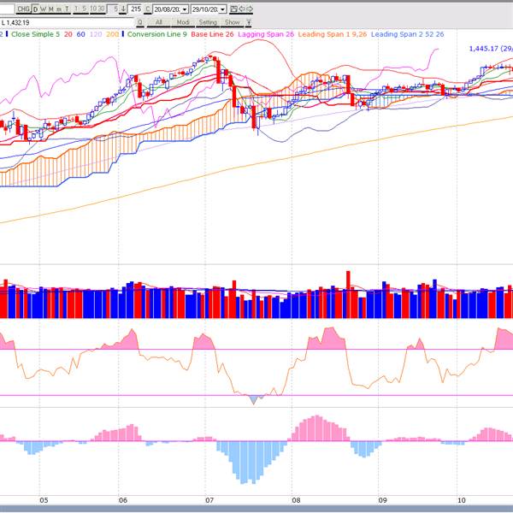Image resolution: width=513 pixels, height=513 pixels.
Task: Open the Setting button
Action: [x=208, y=22]
